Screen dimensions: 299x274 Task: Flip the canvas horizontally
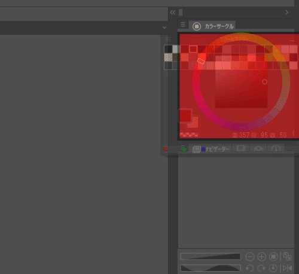click(288, 268)
